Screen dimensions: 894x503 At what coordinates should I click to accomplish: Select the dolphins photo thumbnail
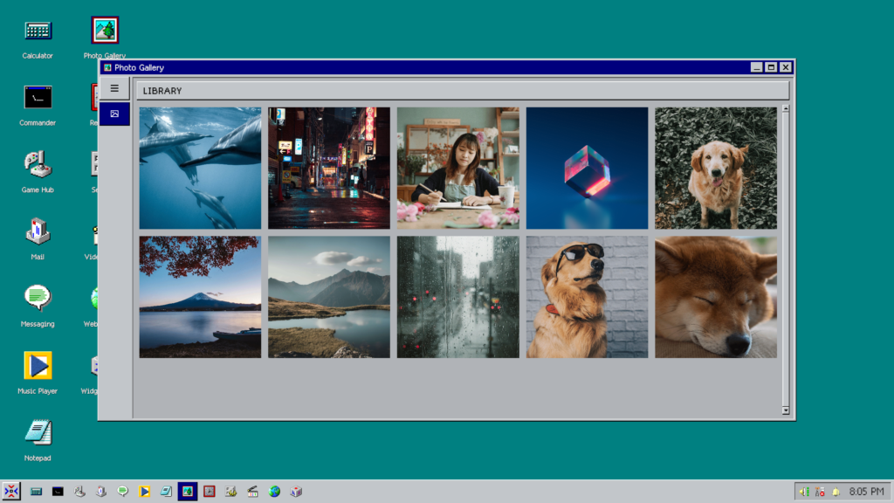click(x=199, y=168)
